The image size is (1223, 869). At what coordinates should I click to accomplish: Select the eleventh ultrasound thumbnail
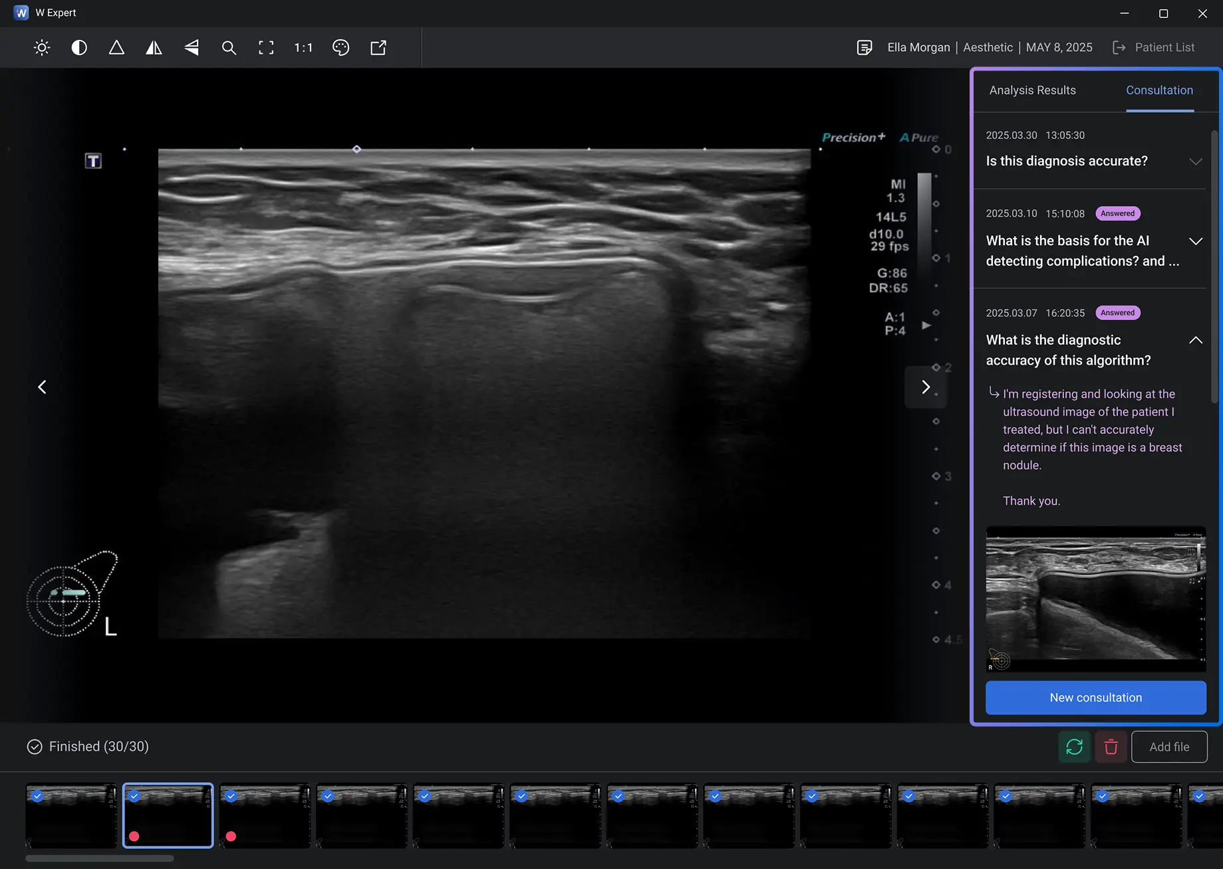tap(1039, 816)
